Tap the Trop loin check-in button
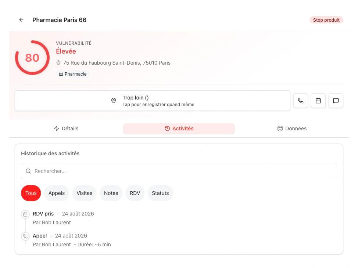The width and height of the screenshot is (358, 268). tap(153, 101)
